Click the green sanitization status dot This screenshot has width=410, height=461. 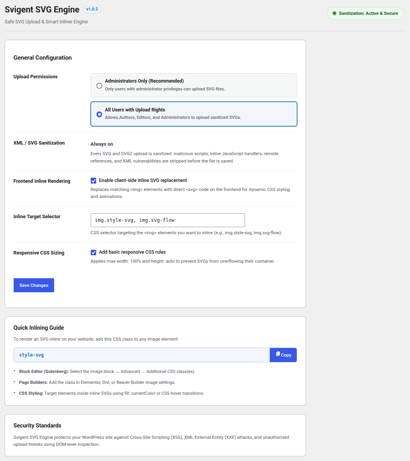334,13
